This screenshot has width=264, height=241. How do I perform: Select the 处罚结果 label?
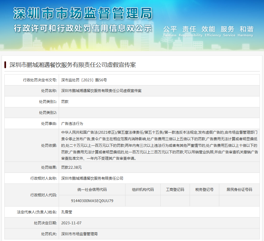49,167
